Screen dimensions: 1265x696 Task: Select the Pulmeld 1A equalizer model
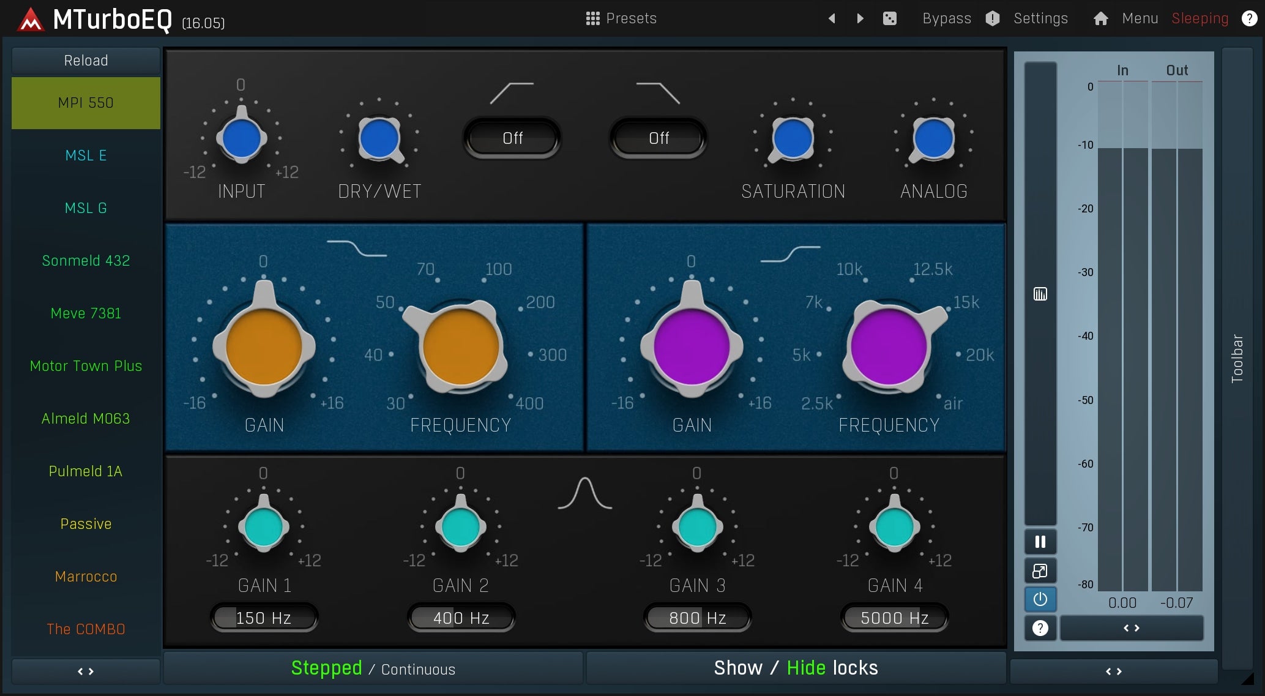point(86,471)
